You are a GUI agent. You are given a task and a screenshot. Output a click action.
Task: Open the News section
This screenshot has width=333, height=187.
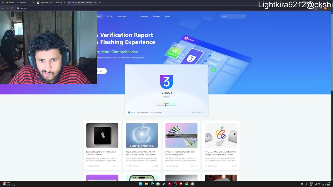[x=167, y=16]
